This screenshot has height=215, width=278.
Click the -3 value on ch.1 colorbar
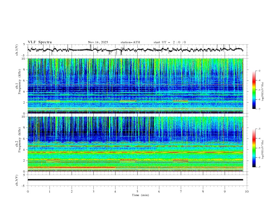pyautogui.click(x=259, y=71)
